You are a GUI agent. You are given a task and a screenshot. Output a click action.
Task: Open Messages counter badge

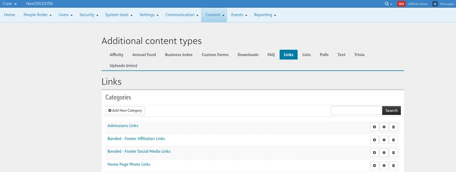(x=435, y=4)
